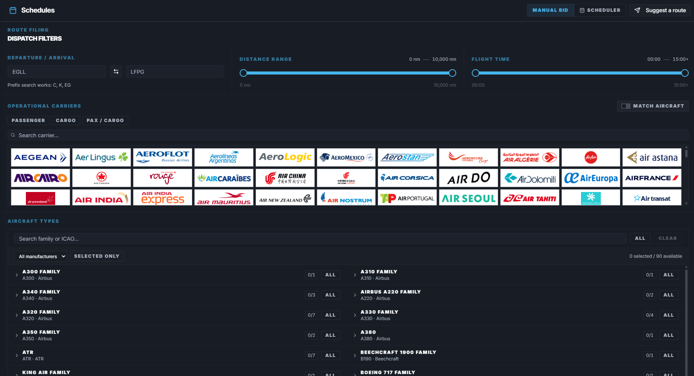The width and height of the screenshot is (694, 376).
Task: Select the AeroLogic carrier logo
Action: (285, 157)
